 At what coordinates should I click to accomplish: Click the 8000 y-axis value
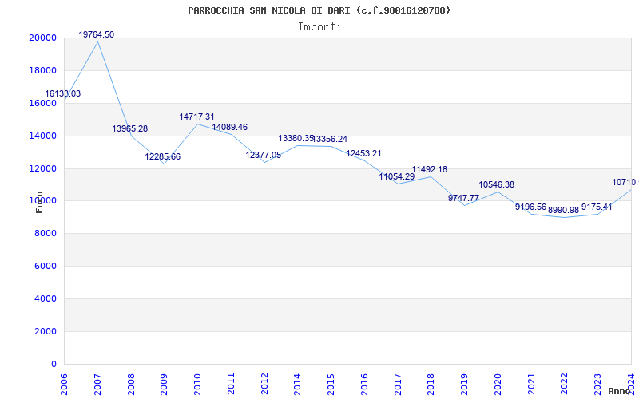coord(45,233)
